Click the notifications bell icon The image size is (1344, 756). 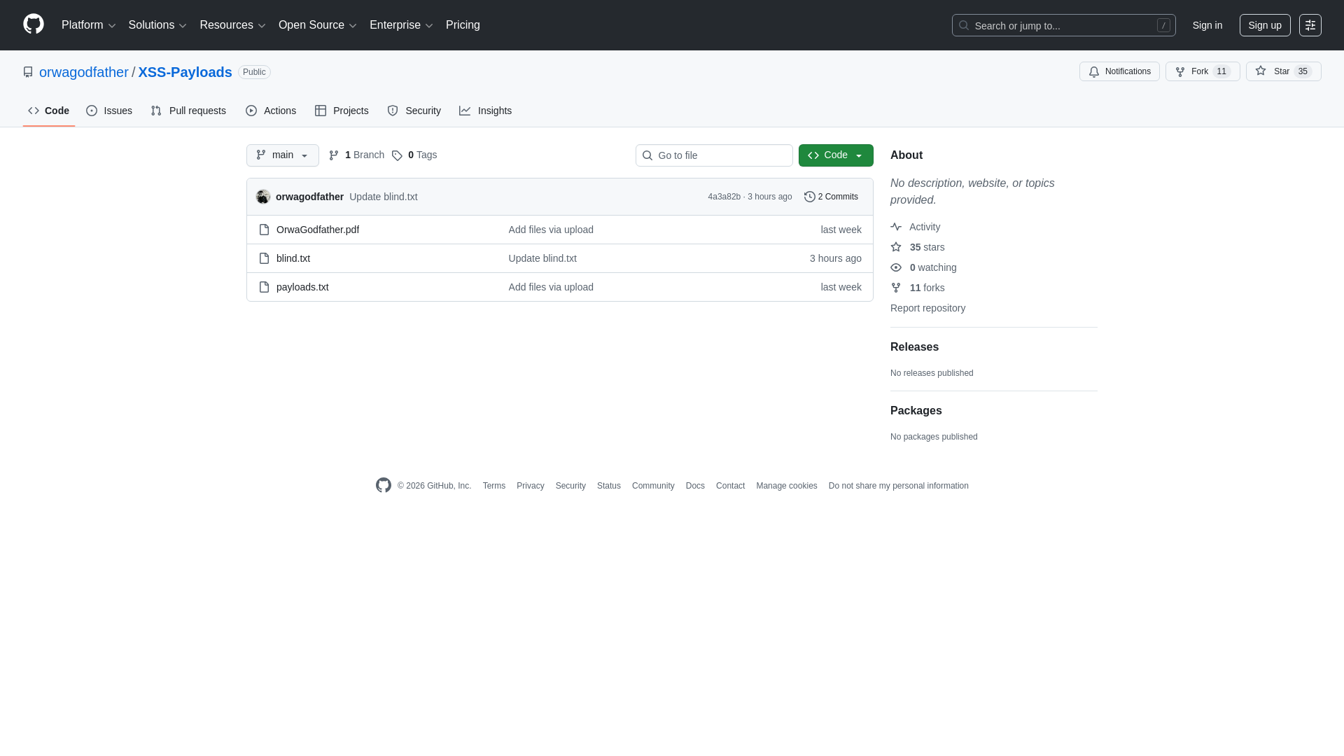(1093, 71)
